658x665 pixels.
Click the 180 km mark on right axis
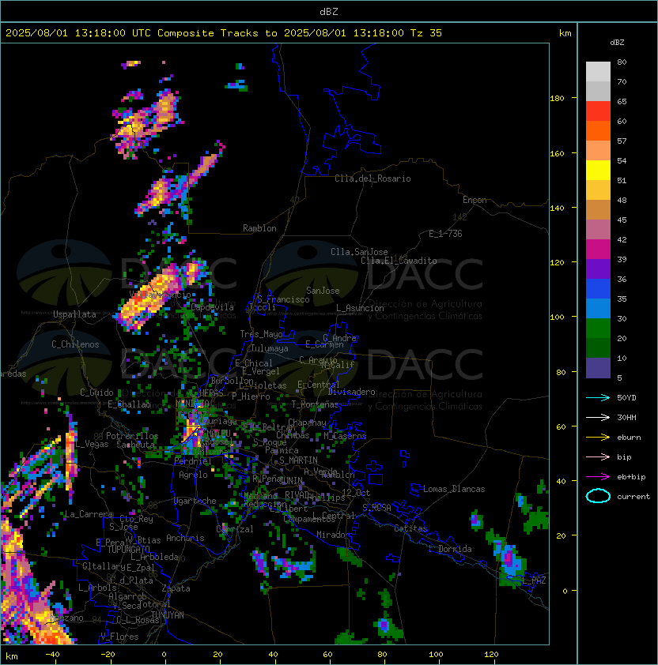click(557, 99)
